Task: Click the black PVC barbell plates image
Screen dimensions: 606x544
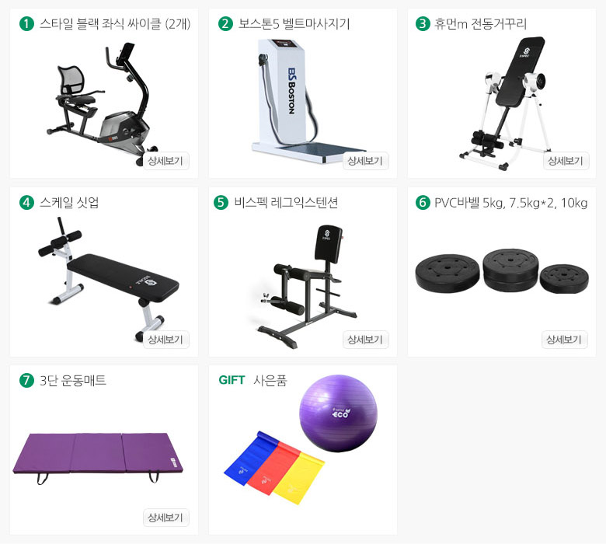Action: click(x=502, y=270)
